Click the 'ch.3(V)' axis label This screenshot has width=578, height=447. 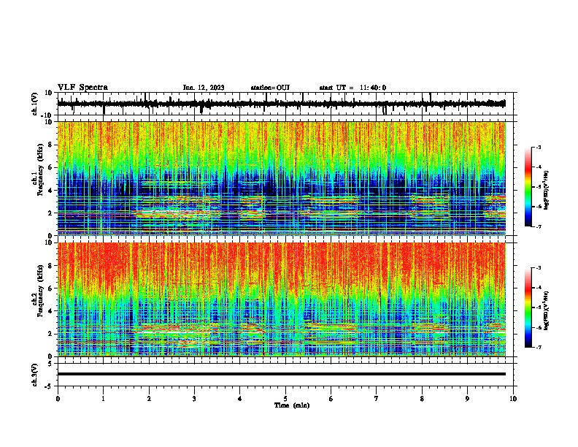(35, 375)
